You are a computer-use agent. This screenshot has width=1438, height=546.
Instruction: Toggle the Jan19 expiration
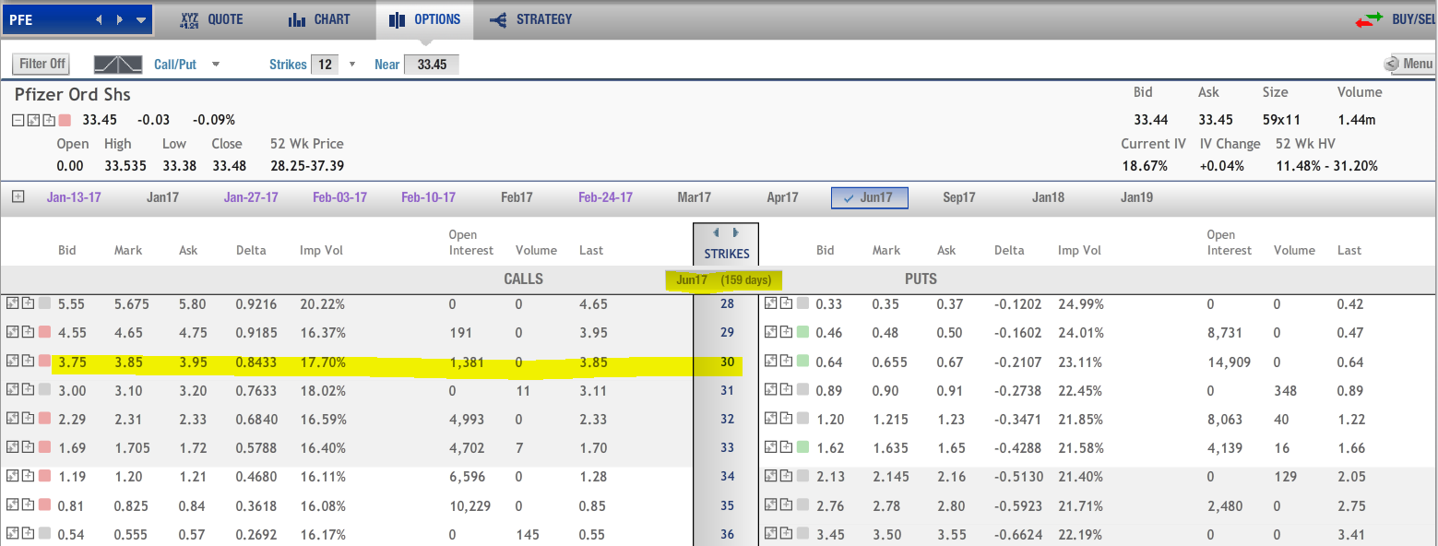pyautogui.click(x=1136, y=197)
